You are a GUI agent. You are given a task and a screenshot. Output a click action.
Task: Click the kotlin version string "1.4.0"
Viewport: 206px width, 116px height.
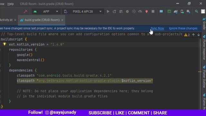[x=57, y=44]
